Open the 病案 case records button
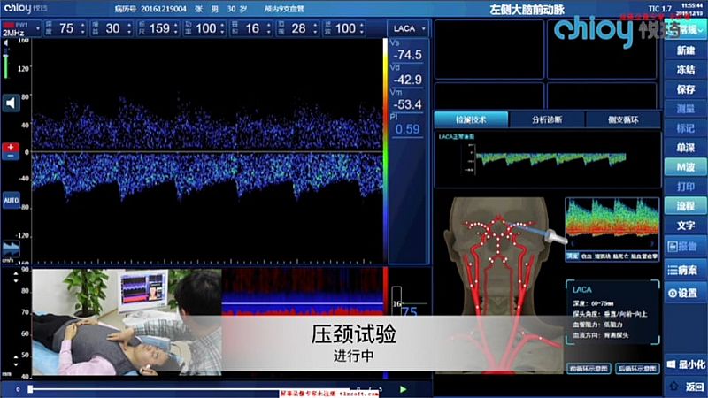Screen dimensions: 708x398 click(685, 270)
